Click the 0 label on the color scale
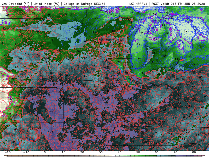This screenshot has height=157, width=209. point(45,152)
